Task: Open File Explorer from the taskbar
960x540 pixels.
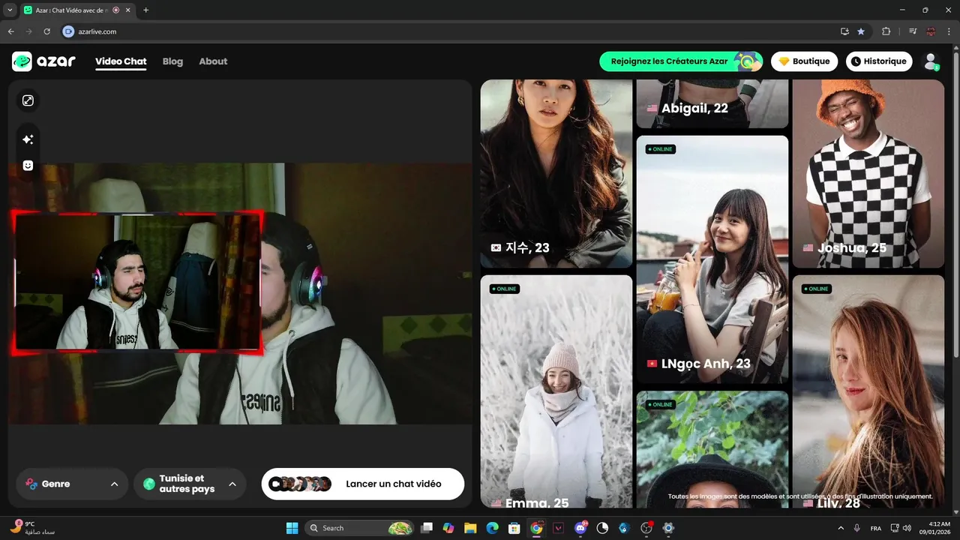Action: 470,528
